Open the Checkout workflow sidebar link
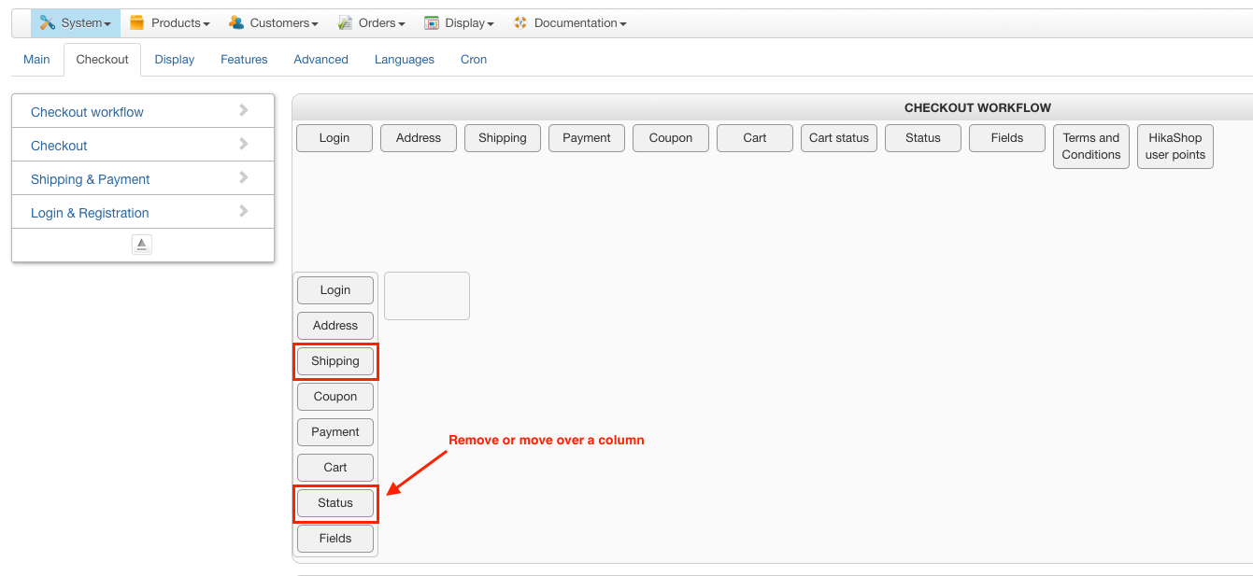Screen dimensions: 1253x576 pos(87,112)
